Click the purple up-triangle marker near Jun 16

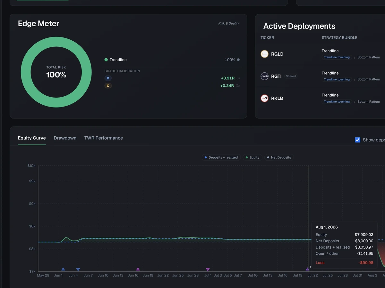point(138,269)
